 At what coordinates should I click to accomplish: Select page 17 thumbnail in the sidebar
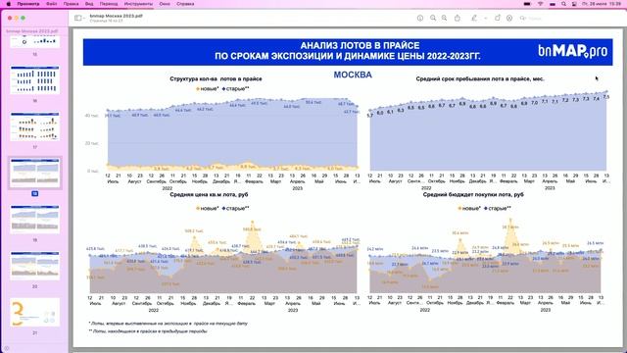click(35, 126)
